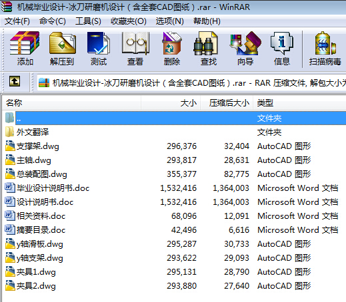Viewport: 346px width, 302px height.
Task: Click the dwg icon of y轴支架.dwg
Action: tap(10, 257)
